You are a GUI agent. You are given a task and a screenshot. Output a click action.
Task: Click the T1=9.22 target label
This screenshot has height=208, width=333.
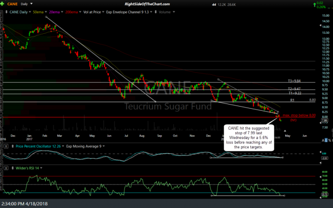pyautogui.click(x=295, y=93)
